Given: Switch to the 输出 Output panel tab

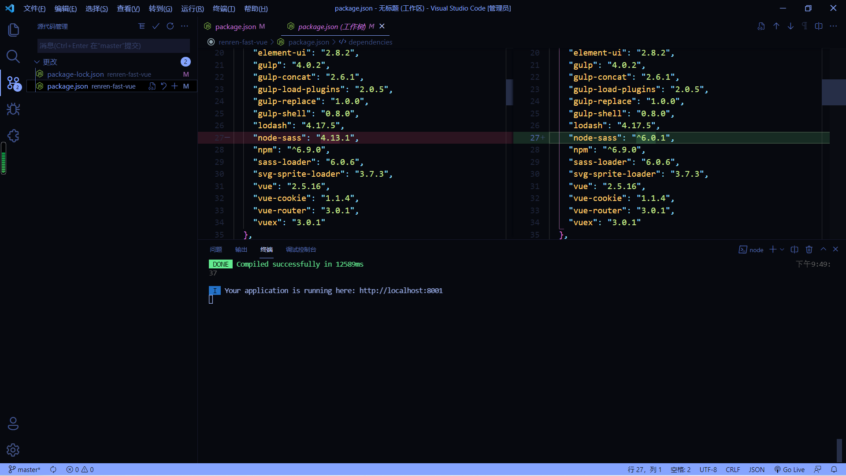Looking at the screenshot, I should [x=241, y=249].
